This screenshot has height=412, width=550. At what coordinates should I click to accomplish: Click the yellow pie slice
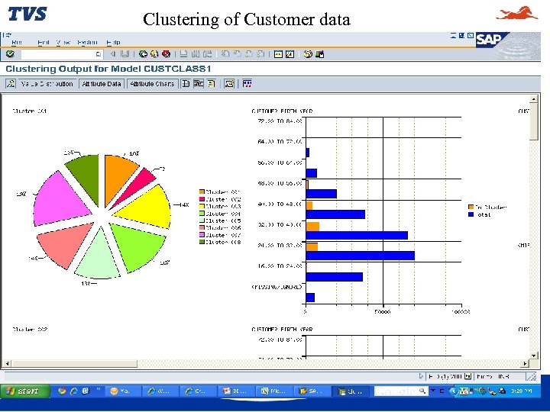149,208
